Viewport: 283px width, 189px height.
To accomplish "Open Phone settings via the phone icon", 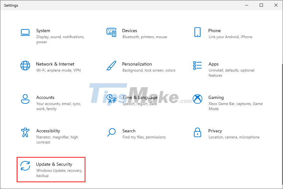I will tap(197, 32).
